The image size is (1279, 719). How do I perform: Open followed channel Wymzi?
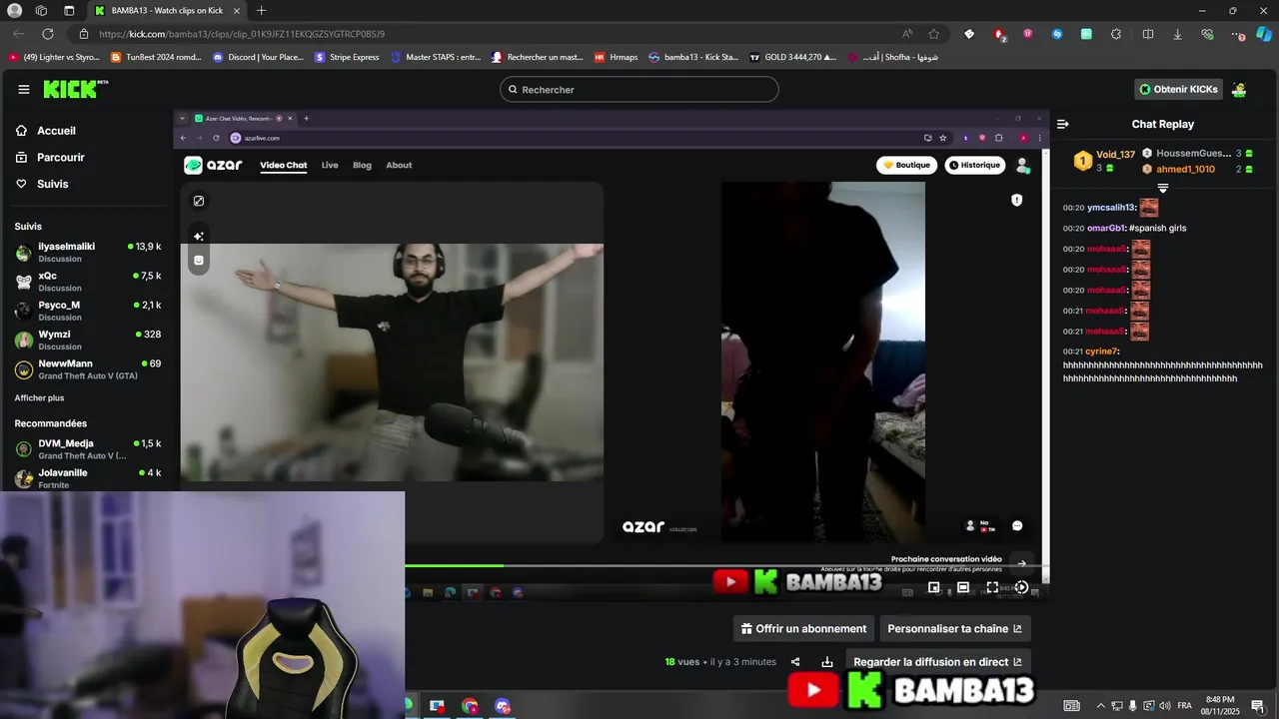pyautogui.click(x=87, y=340)
